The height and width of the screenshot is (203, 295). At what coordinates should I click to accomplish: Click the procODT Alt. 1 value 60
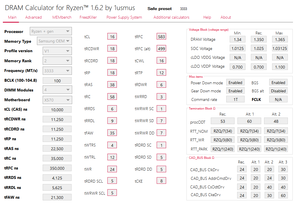(249, 121)
